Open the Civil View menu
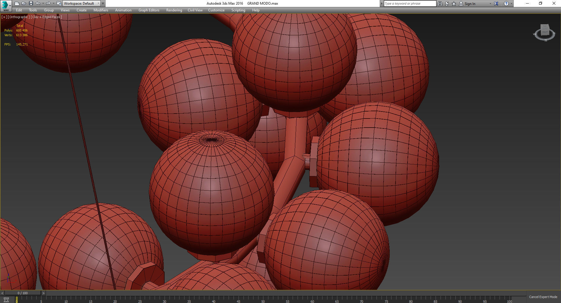This screenshot has height=303, width=561. point(195,10)
